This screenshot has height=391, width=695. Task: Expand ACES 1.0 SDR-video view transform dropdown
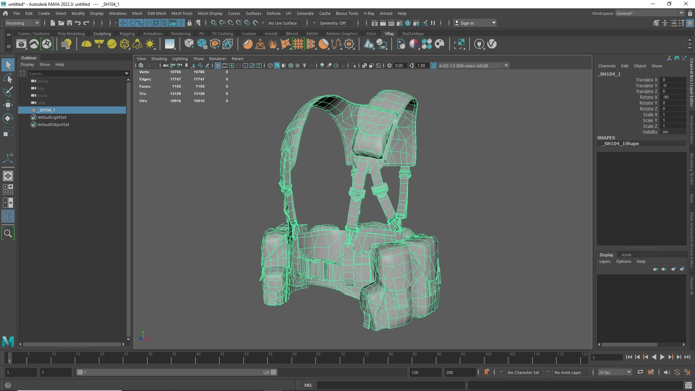(506, 66)
